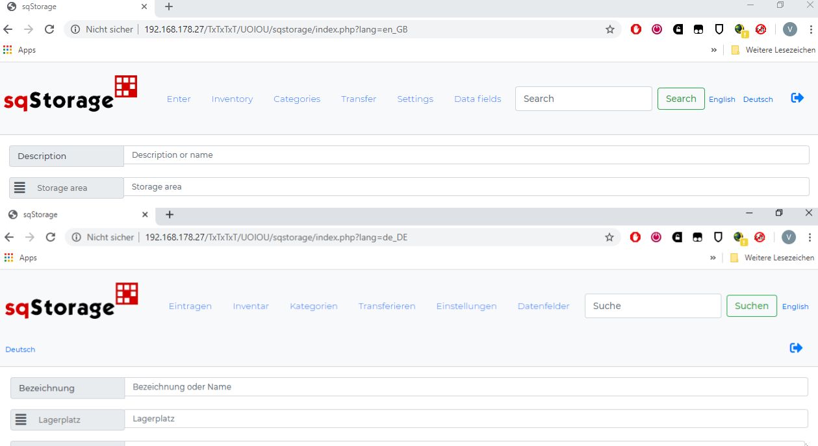Focus the Suche search text box

(652, 306)
